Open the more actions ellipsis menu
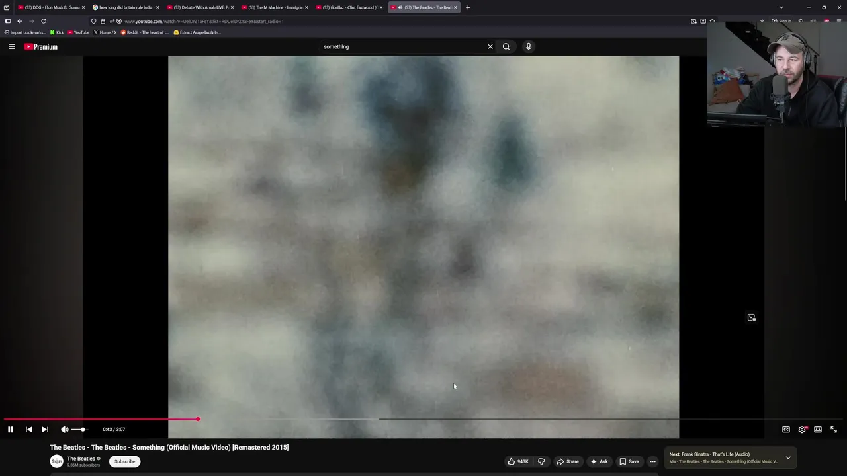Image resolution: width=847 pixels, height=476 pixels. tap(652, 461)
